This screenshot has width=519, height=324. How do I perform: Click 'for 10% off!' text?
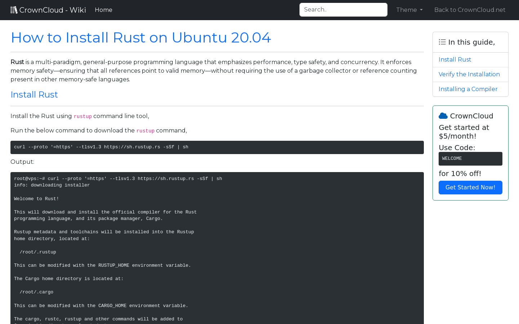click(460, 174)
